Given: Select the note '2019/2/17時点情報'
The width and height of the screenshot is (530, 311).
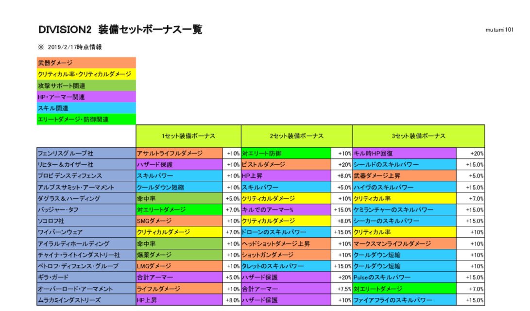Looking at the screenshot, I should point(75,47).
